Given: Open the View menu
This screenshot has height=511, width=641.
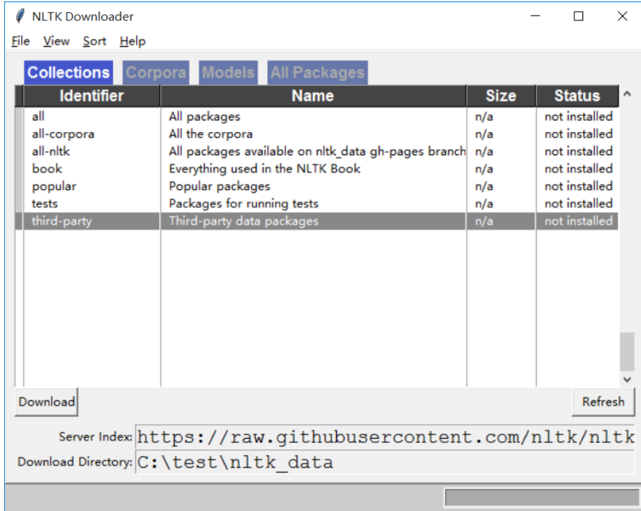Looking at the screenshot, I should point(56,42).
